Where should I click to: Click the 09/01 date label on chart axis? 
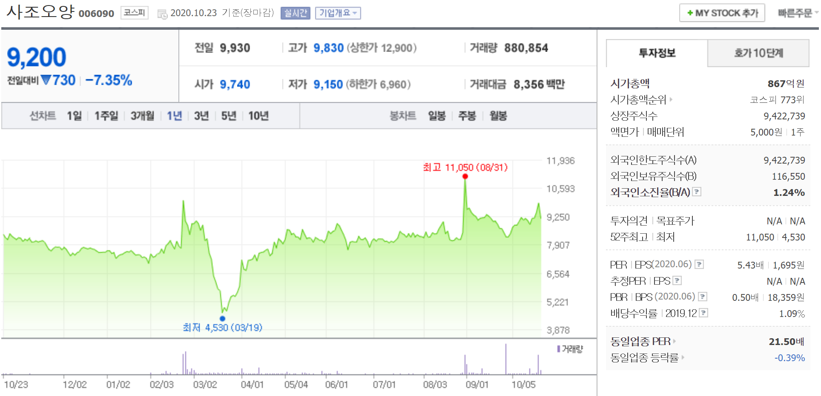click(x=477, y=385)
